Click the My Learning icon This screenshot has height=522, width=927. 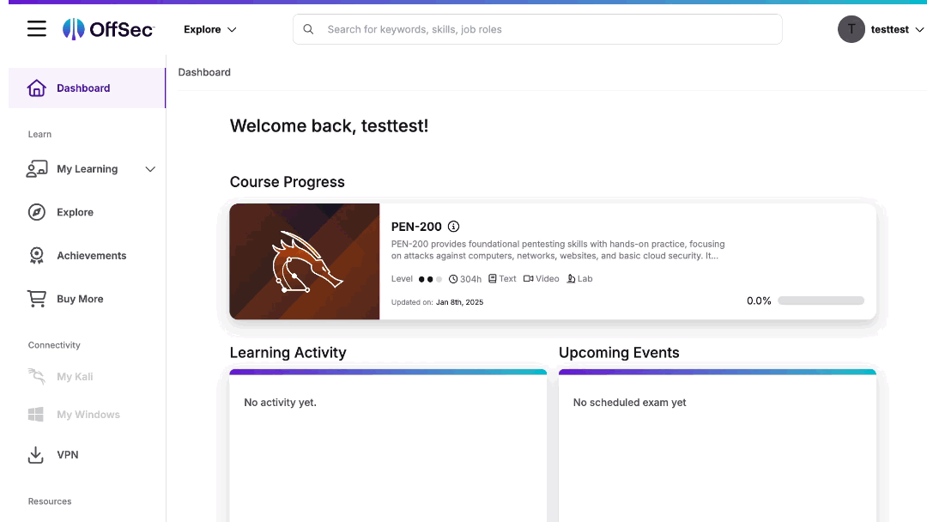(x=37, y=169)
